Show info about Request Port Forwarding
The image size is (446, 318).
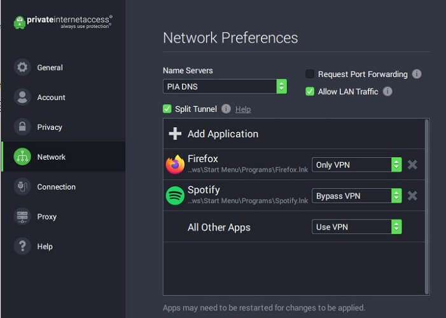417,74
